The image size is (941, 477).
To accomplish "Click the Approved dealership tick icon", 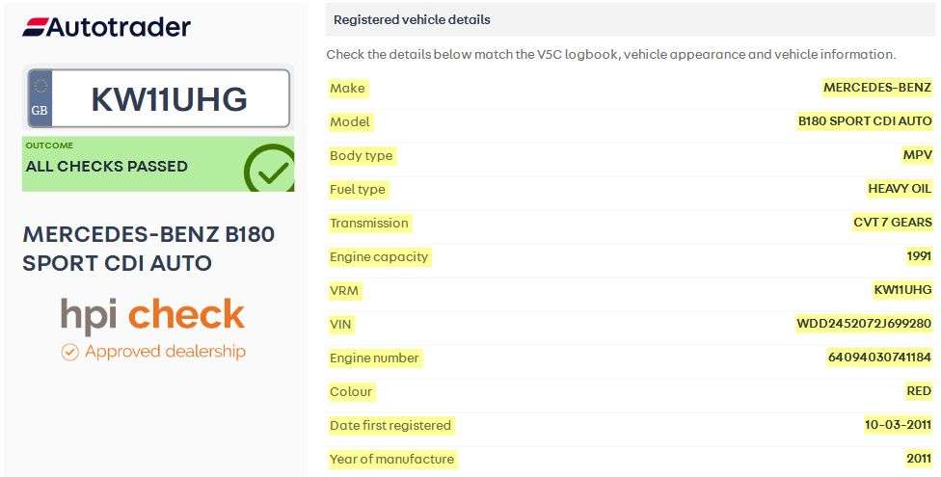I will (x=69, y=352).
